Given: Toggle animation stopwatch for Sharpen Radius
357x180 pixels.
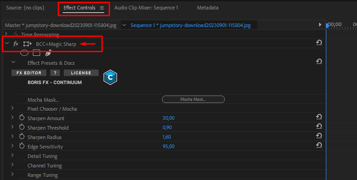Looking at the screenshot, I should click(x=22, y=136).
